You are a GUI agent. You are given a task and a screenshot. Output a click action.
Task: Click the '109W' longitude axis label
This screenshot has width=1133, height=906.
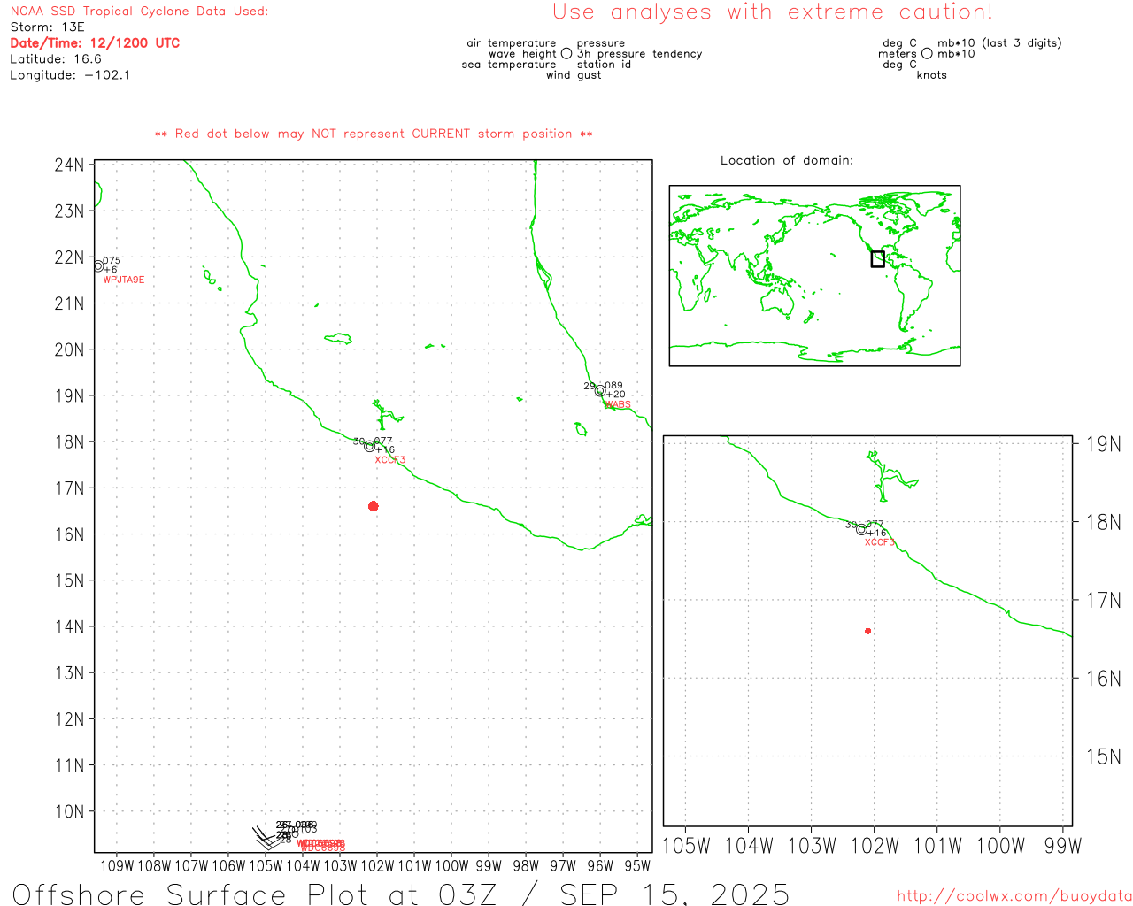click(117, 865)
